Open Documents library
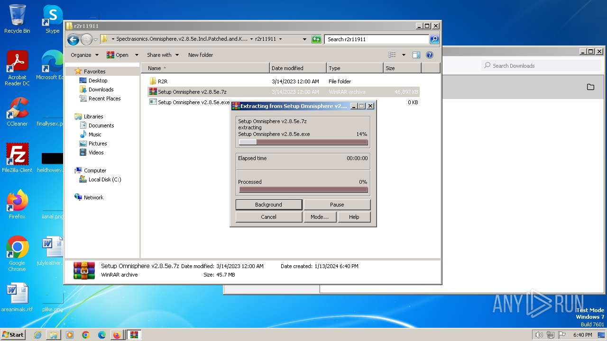 pyautogui.click(x=101, y=126)
